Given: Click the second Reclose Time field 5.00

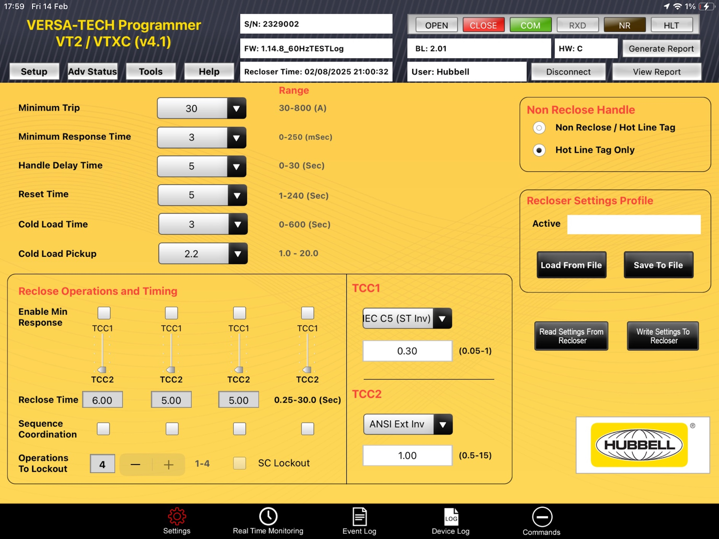Looking at the screenshot, I should [x=171, y=400].
